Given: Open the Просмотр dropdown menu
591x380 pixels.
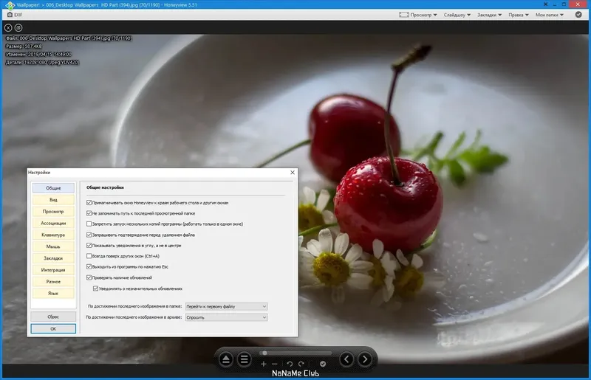Looking at the screenshot, I should click(x=423, y=15).
